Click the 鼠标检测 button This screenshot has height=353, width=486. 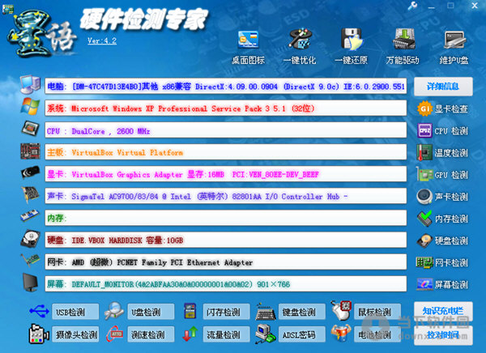377,312
